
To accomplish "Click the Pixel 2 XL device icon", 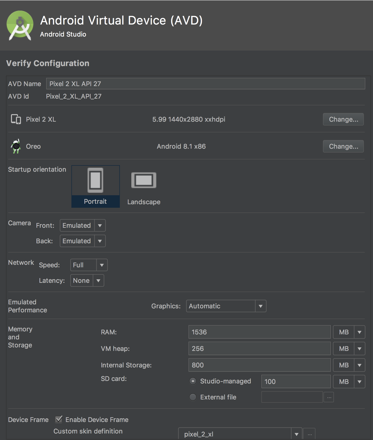I will pyautogui.click(x=16, y=119).
